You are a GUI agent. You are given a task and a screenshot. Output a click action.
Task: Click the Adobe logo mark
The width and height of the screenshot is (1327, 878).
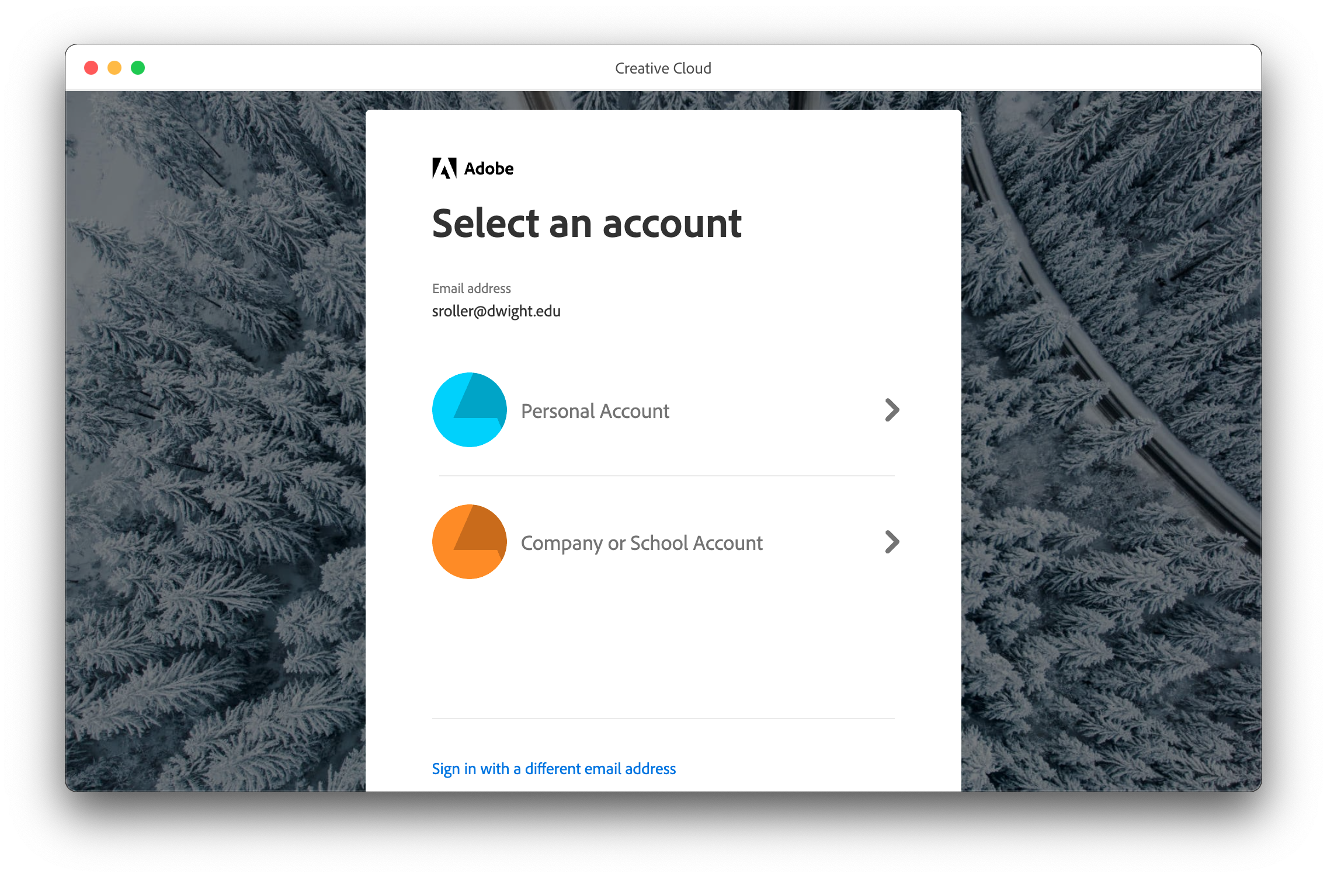444,168
